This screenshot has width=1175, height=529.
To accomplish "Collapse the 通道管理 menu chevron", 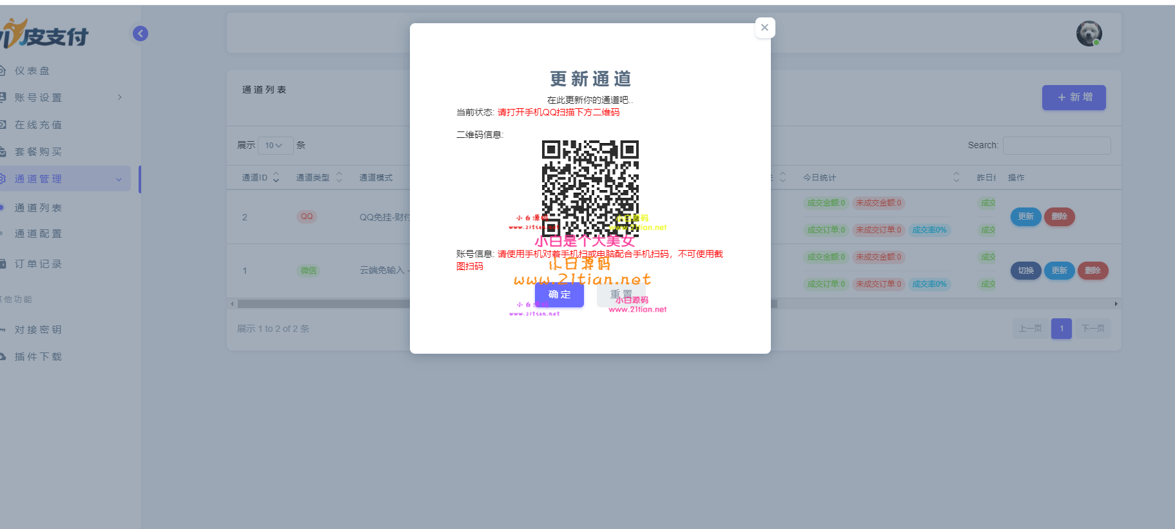I will coord(119,179).
